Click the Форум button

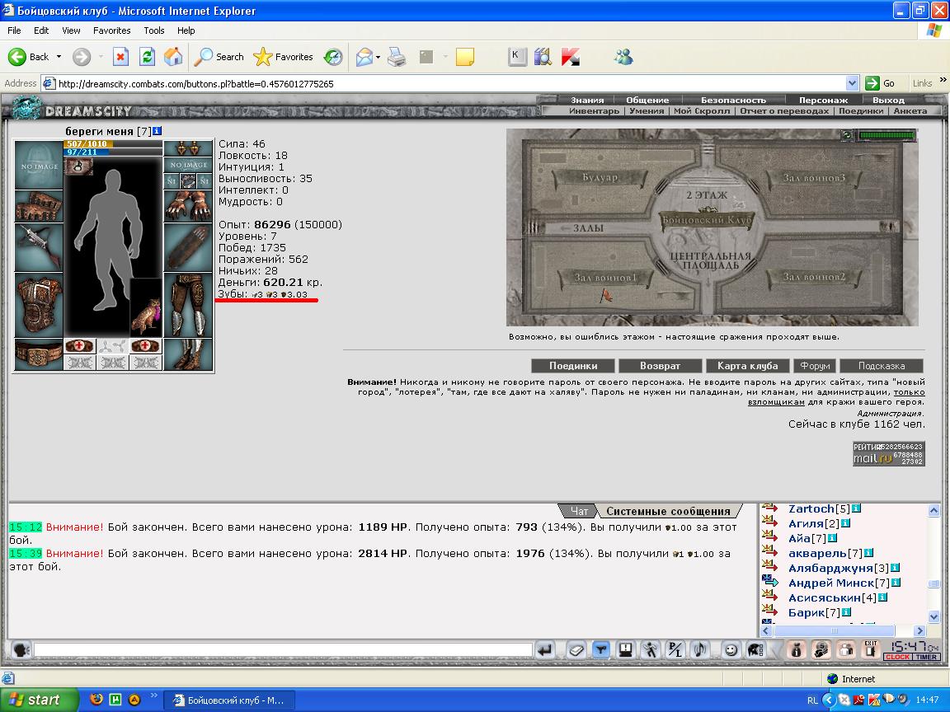(x=815, y=366)
